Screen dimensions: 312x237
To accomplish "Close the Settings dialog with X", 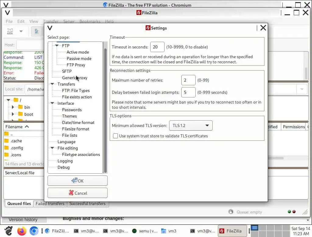I will tap(263, 28).
